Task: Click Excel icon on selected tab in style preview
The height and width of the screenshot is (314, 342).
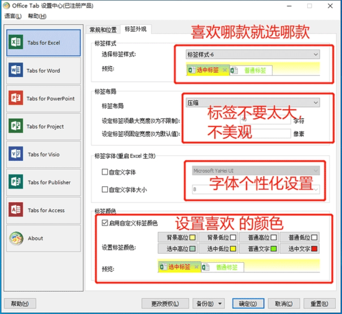Action: click(192, 70)
